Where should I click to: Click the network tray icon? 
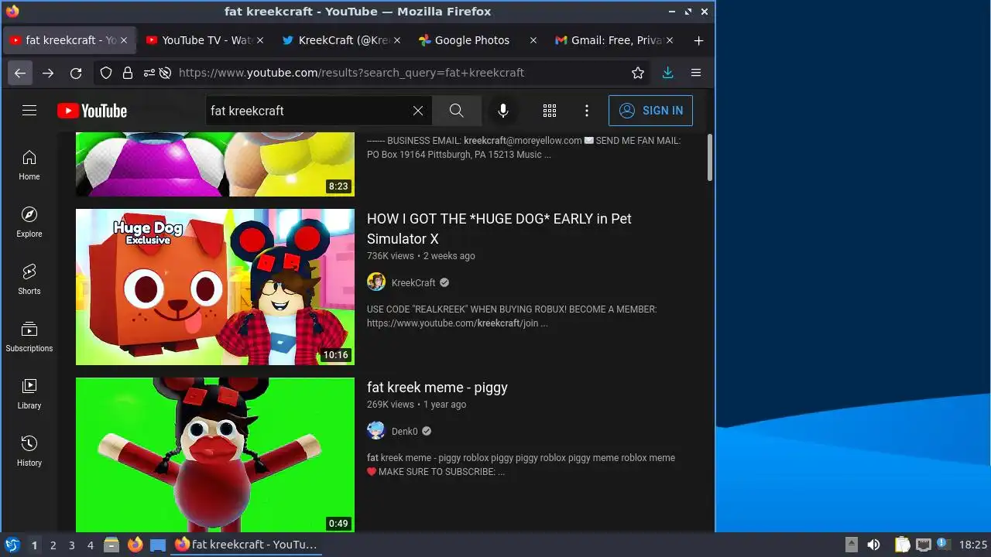pos(923,545)
